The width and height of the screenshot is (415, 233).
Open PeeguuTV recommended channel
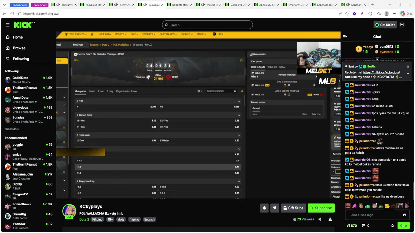(x=29, y=196)
